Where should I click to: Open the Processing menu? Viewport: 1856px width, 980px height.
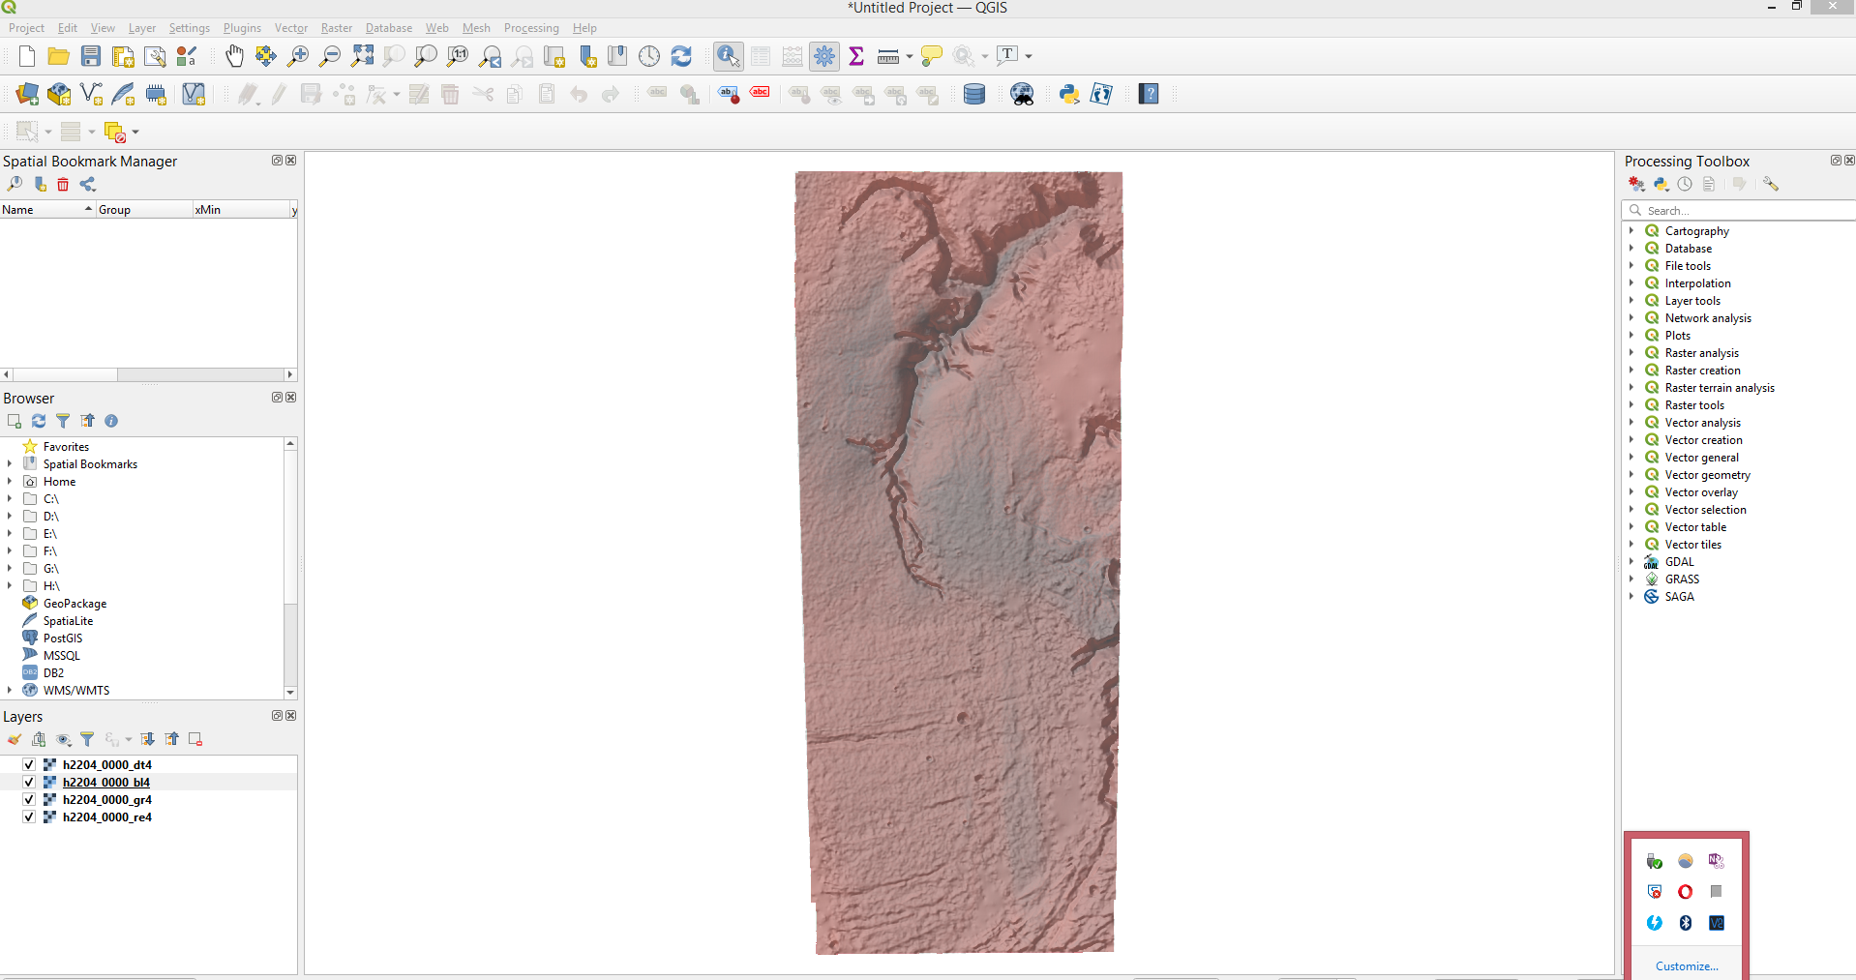pyautogui.click(x=531, y=28)
